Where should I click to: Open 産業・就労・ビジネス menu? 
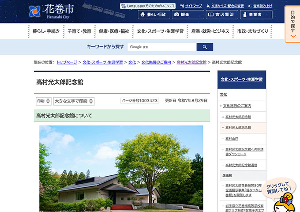tap(210, 31)
